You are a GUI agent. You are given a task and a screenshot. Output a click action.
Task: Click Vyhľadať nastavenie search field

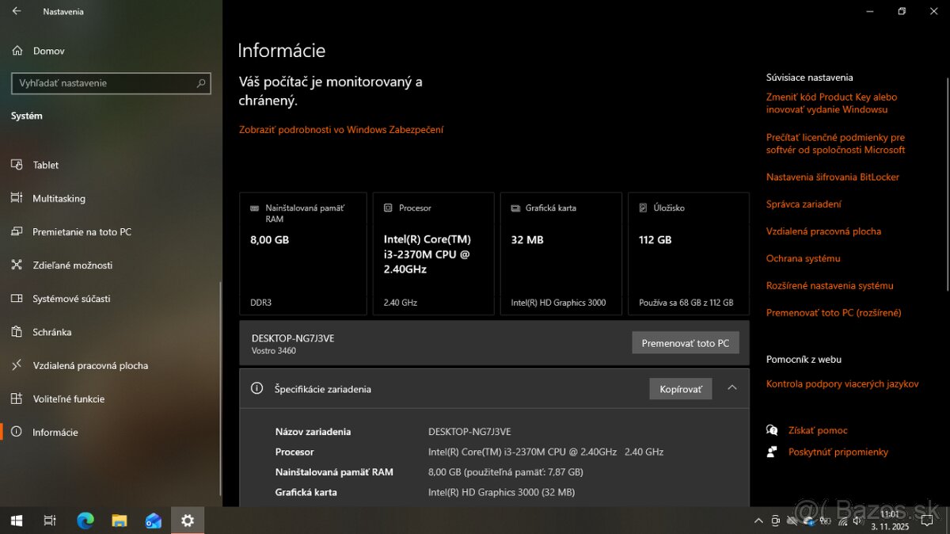click(103, 83)
